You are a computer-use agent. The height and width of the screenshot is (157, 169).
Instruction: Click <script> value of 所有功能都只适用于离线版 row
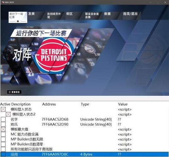coord(125,149)
